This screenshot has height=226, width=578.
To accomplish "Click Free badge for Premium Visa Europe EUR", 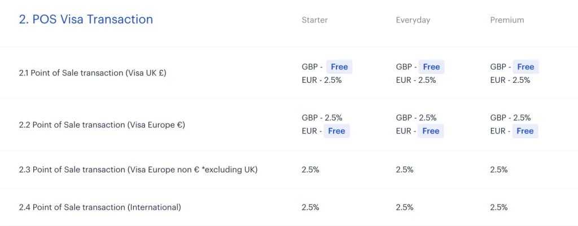I will pos(525,131).
